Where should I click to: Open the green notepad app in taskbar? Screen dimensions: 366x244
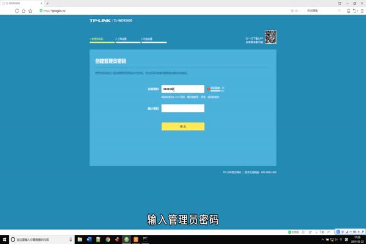click(98, 240)
